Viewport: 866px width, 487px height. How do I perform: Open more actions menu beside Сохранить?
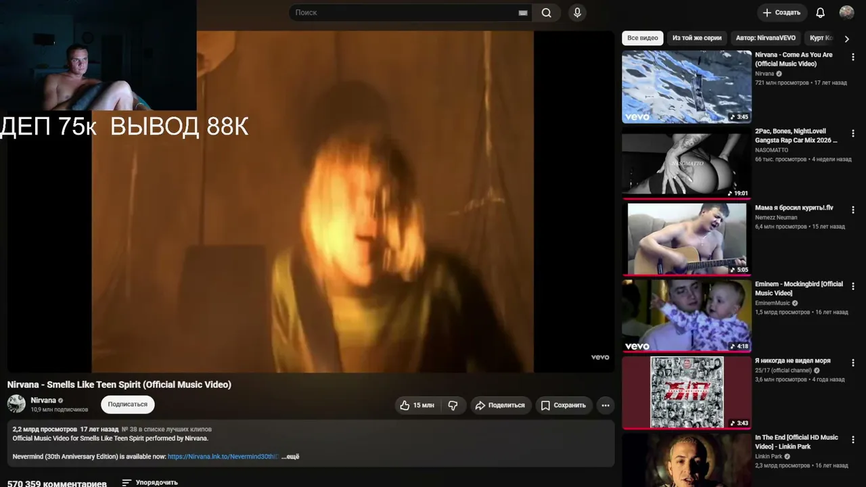coord(606,405)
